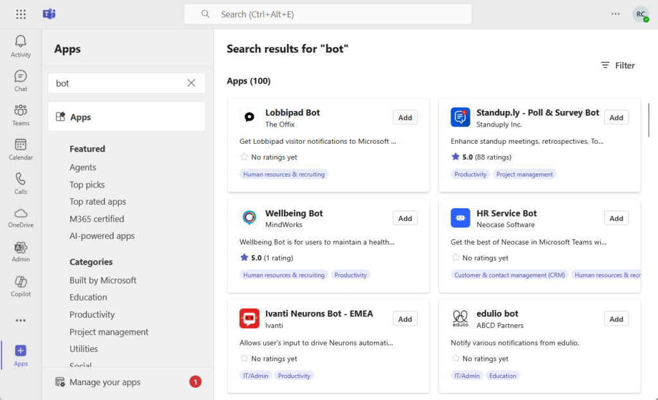Open Top rated apps list

pyautogui.click(x=98, y=202)
